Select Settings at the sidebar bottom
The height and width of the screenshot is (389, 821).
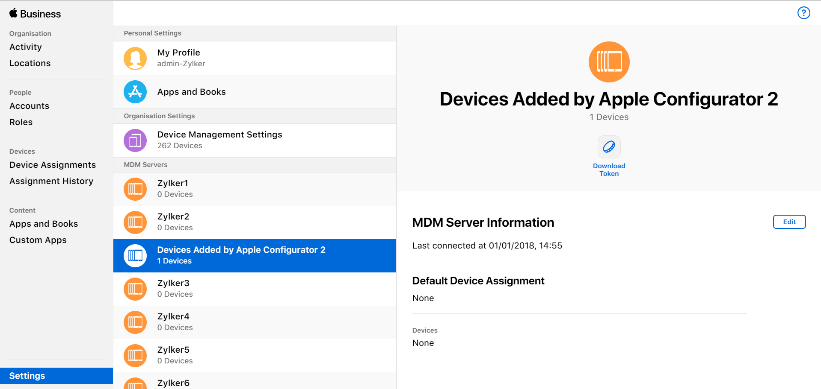[27, 376]
